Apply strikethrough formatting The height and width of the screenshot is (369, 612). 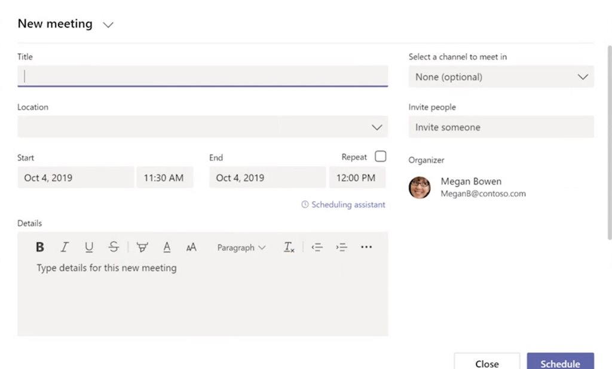(114, 247)
